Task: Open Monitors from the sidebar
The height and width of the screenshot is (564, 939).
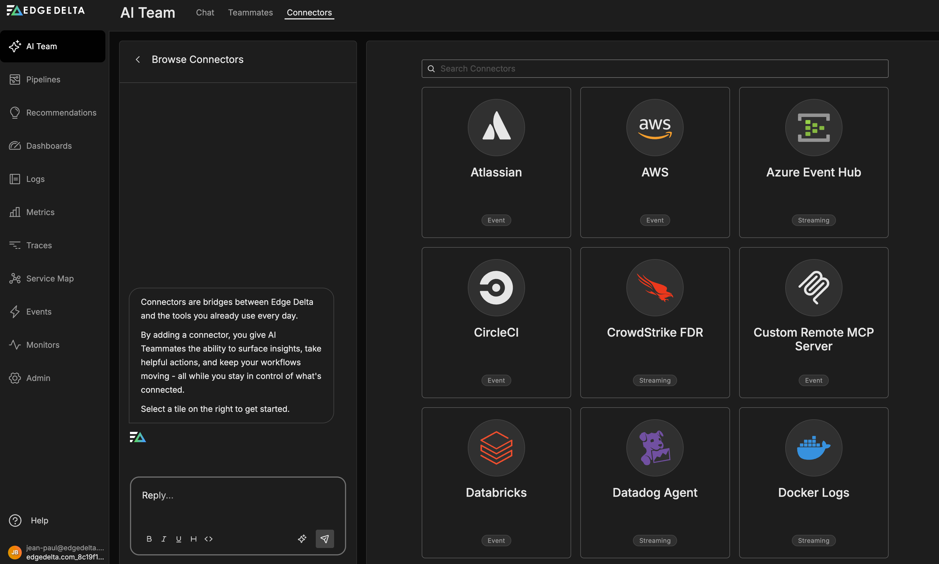Action: (43, 345)
